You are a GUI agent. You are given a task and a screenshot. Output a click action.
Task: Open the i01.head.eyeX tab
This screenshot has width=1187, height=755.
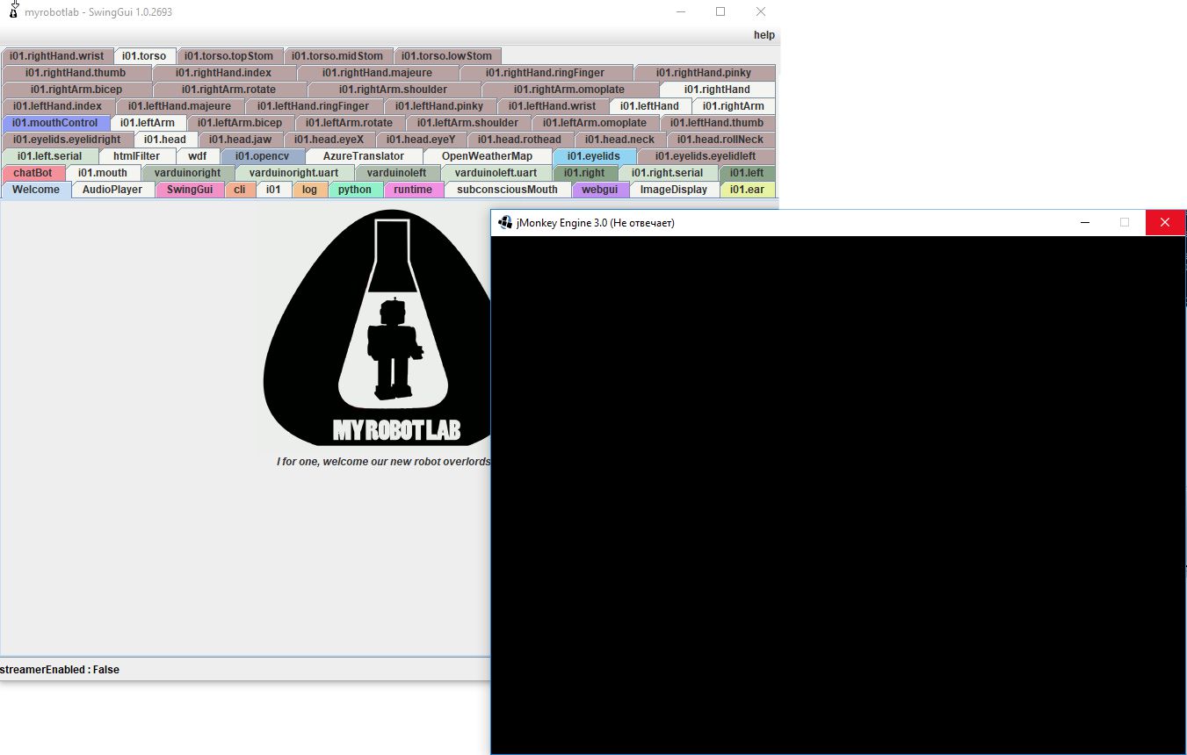[x=329, y=140]
